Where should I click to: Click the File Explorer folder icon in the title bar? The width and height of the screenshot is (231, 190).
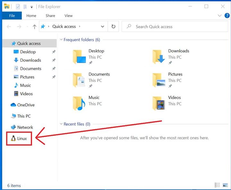point(7,6)
